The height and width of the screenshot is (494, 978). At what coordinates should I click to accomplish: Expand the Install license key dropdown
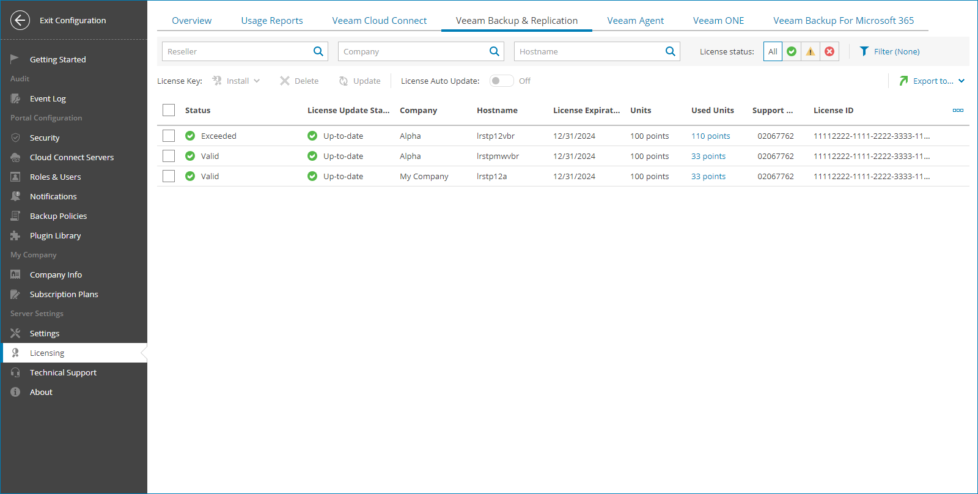pyautogui.click(x=257, y=81)
